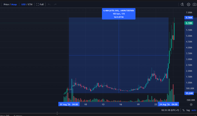Take a chart snapshot with camera icon
The image size is (197, 116).
(194, 4)
